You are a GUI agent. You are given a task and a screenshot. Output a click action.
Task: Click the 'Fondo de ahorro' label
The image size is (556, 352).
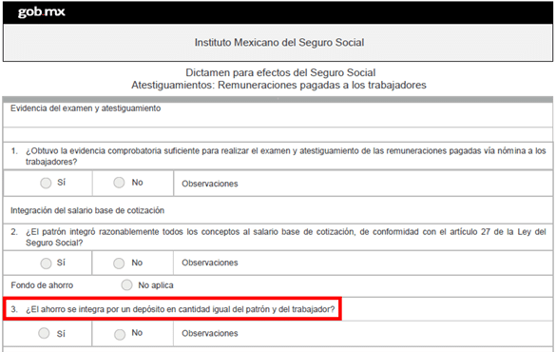[x=42, y=285]
